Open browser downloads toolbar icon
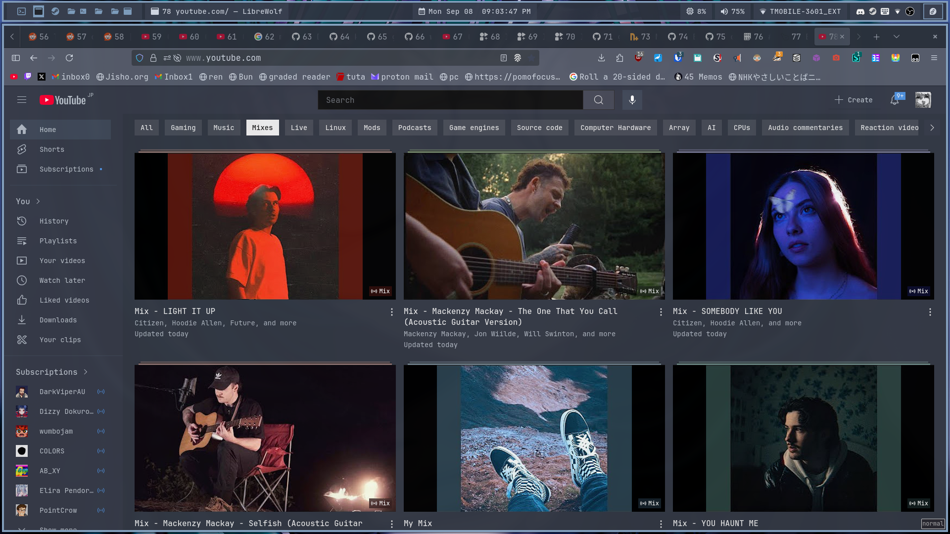Screen dimensions: 950x534 pos(601,58)
